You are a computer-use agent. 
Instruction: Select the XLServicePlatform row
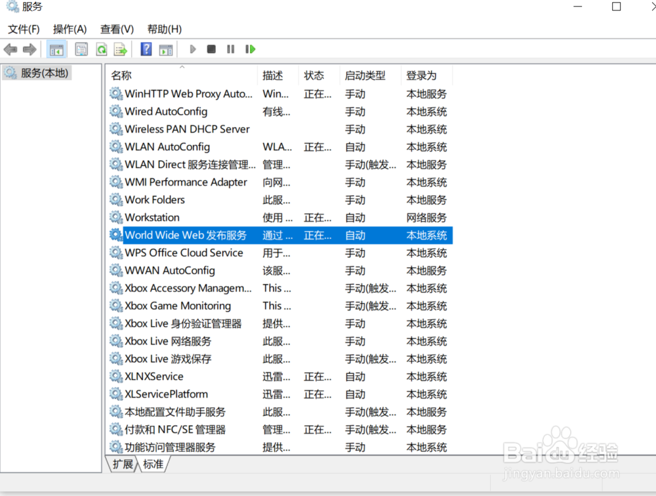tap(281, 394)
